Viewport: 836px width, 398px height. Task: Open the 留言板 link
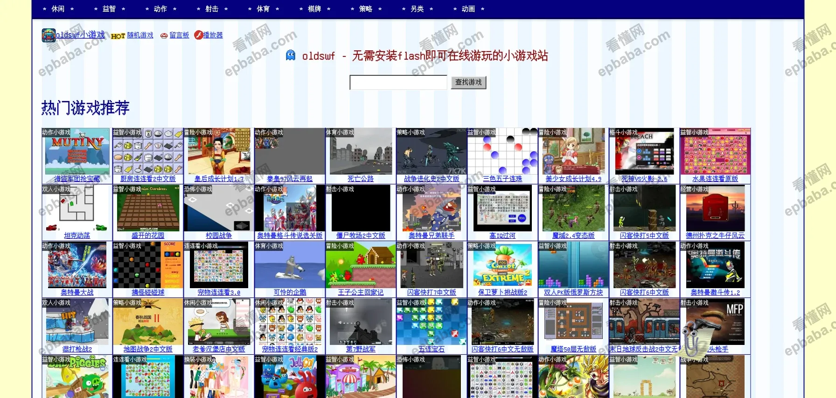[x=179, y=35]
